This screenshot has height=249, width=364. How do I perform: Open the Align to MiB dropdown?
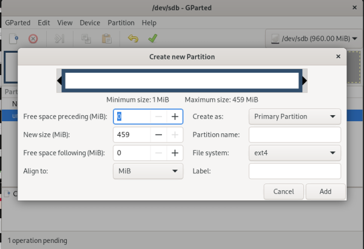(x=148, y=171)
